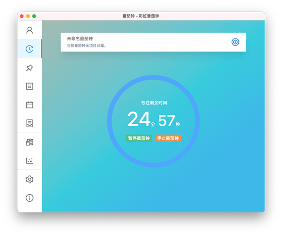Click the blue circular progress ring
The width and height of the screenshot is (282, 235).
coord(153,77)
